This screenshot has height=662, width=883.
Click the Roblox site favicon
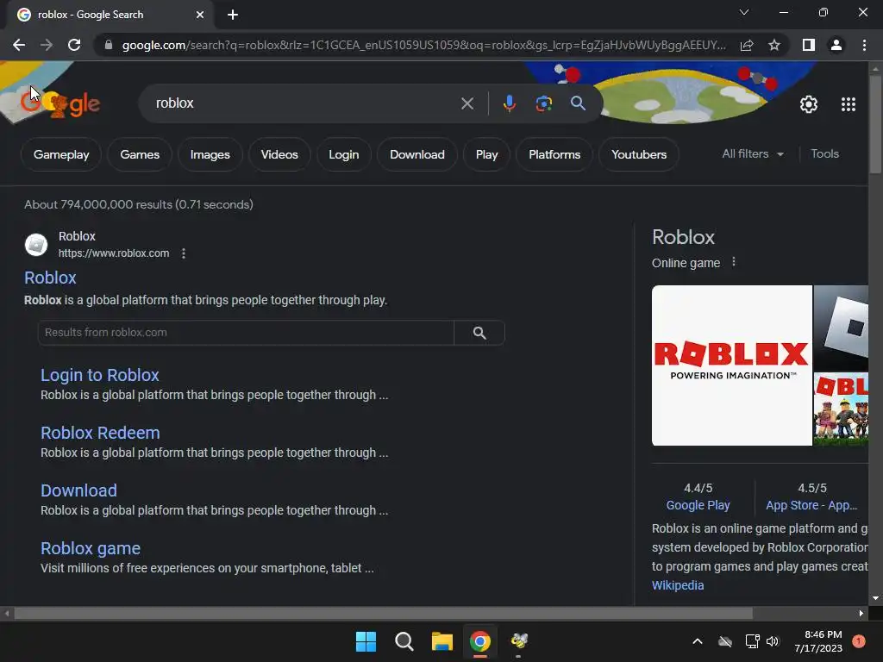tap(36, 245)
